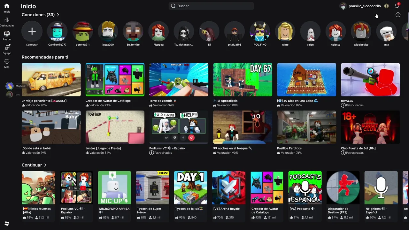The image size is (409, 230).
Task: Open the Equipo sidebar icon
Action: click(x=7, y=47)
